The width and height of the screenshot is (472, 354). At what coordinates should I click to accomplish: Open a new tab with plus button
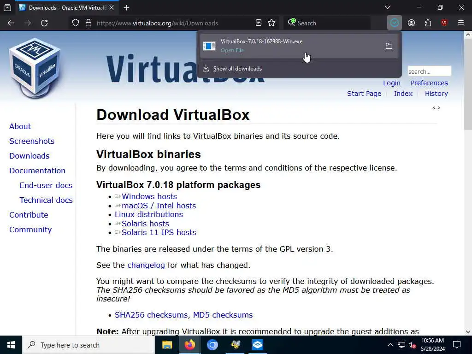coord(126,7)
